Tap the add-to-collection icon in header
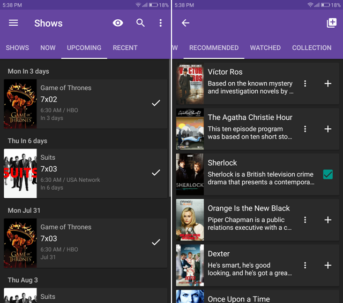Screen dimensions: 343x303 click(332, 23)
